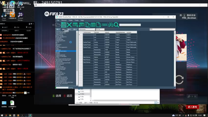Click the export table icon with right arrow

click(x=75, y=25)
